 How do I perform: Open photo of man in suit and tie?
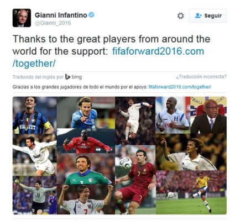click(208, 115)
